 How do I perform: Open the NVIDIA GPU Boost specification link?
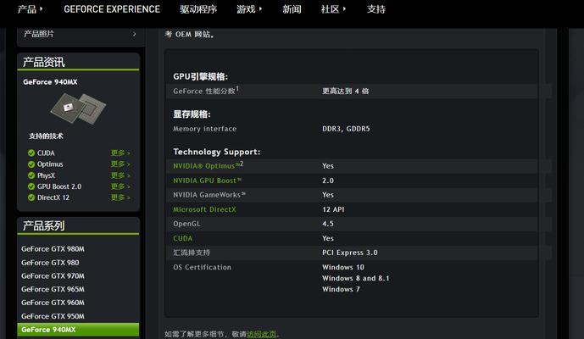click(207, 181)
